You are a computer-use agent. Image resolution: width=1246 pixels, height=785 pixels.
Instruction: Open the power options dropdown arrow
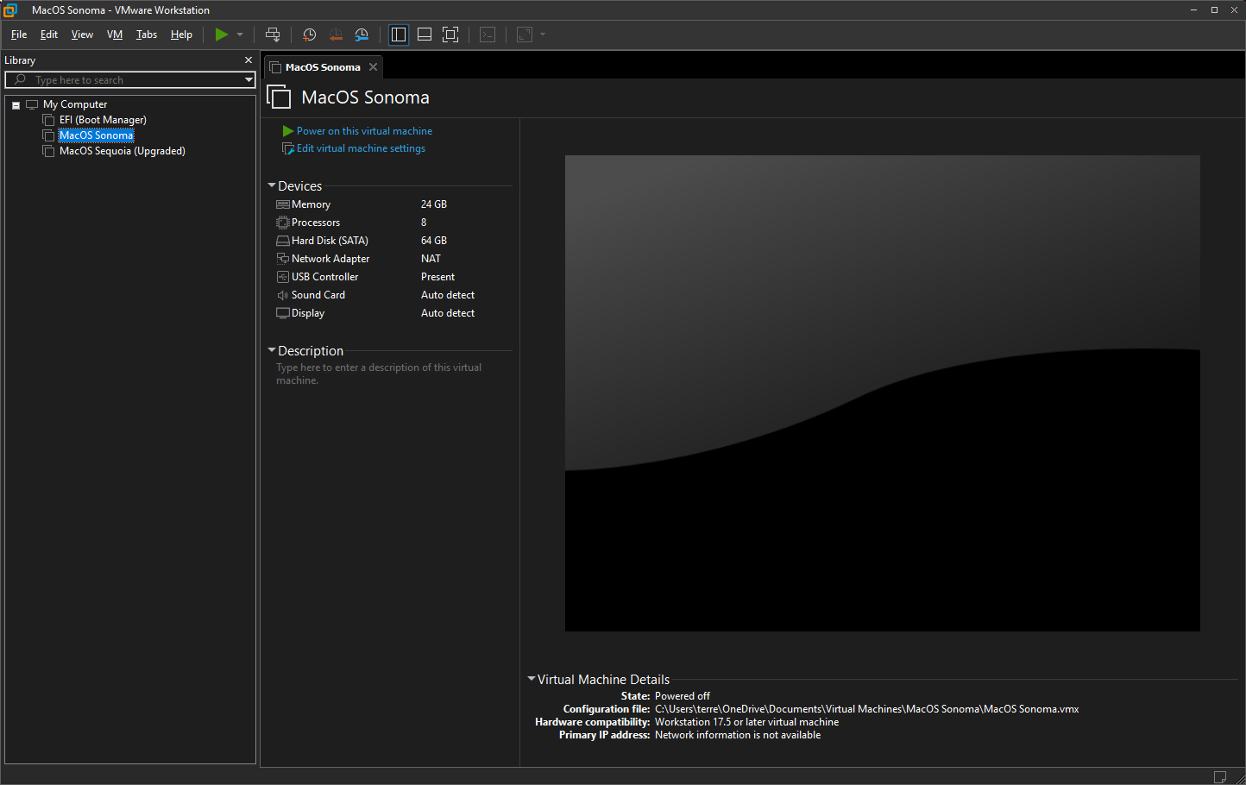[240, 35]
